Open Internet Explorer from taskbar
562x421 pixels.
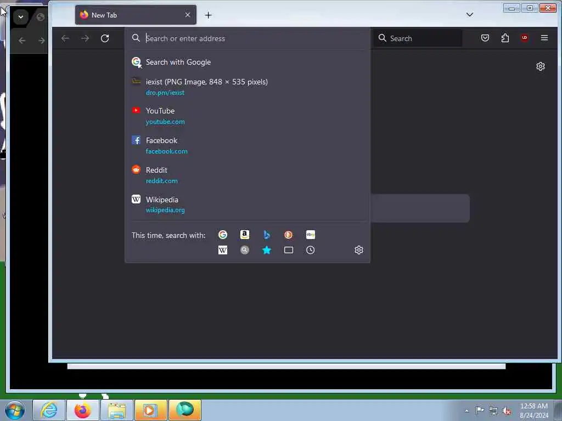click(x=49, y=410)
